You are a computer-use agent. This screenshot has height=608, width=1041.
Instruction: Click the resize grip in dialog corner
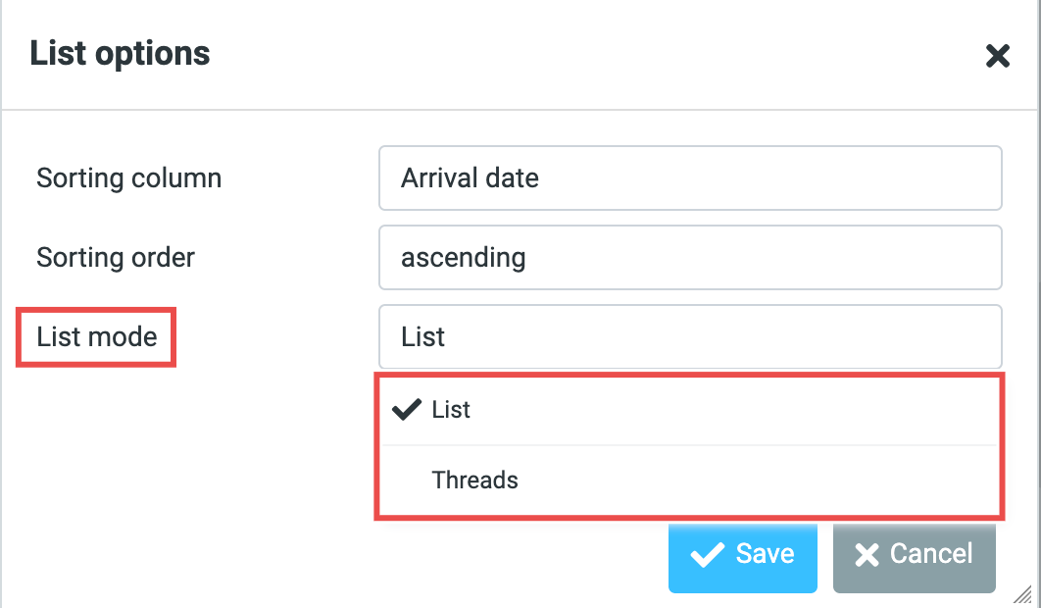tap(1023, 592)
